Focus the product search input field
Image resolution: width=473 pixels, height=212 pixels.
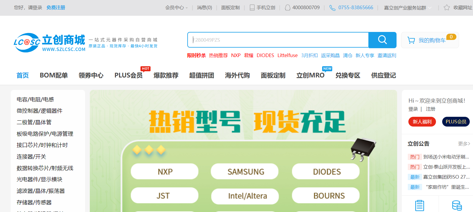[278, 40]
